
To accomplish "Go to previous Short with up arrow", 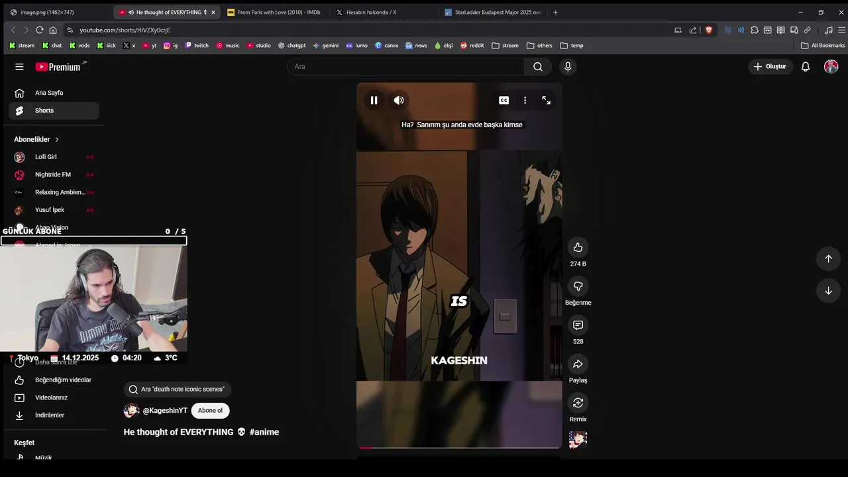I will click(x=828, y=259).
